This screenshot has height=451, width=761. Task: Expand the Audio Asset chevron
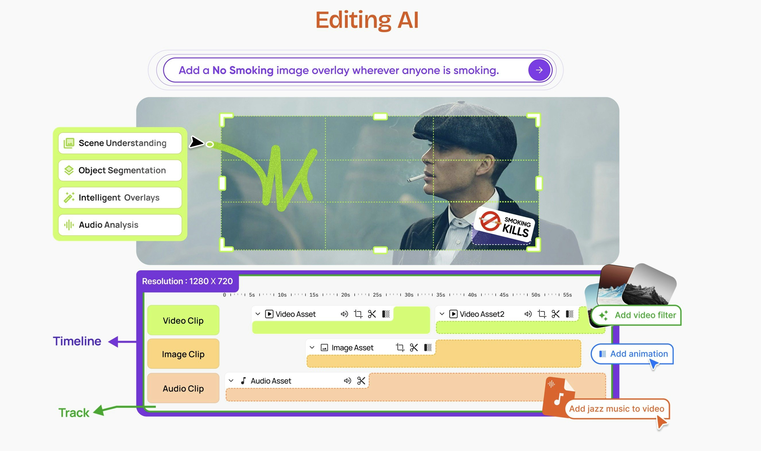click(x=231, y=381)
